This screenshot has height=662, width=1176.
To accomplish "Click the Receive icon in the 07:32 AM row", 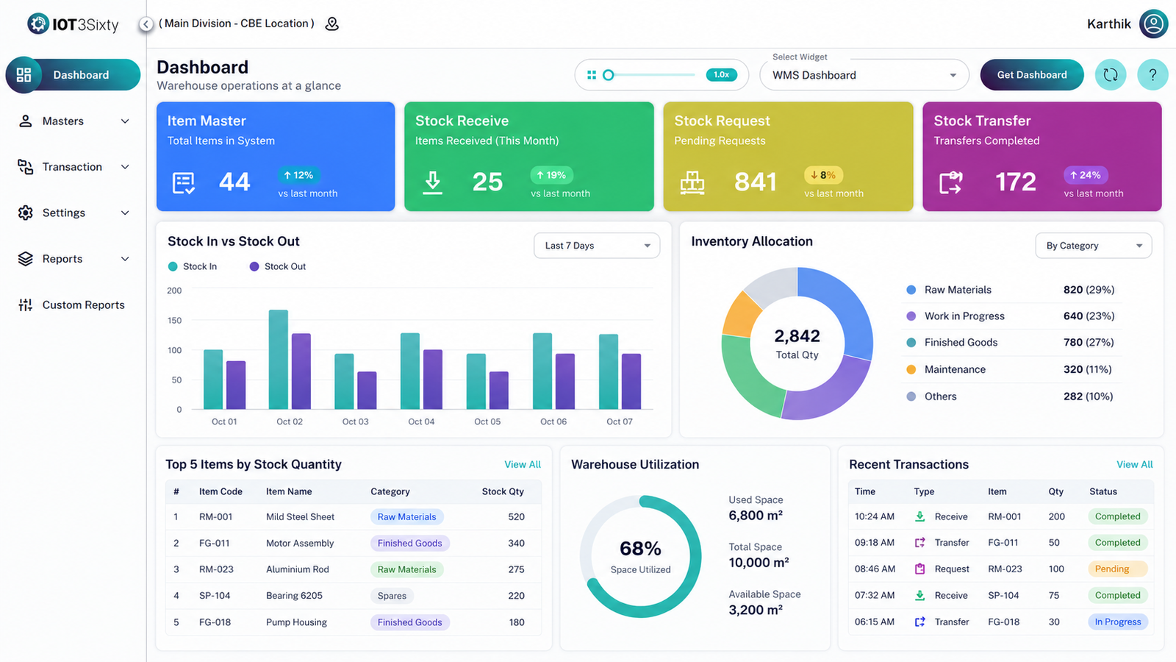I will (x=919, y=595).
